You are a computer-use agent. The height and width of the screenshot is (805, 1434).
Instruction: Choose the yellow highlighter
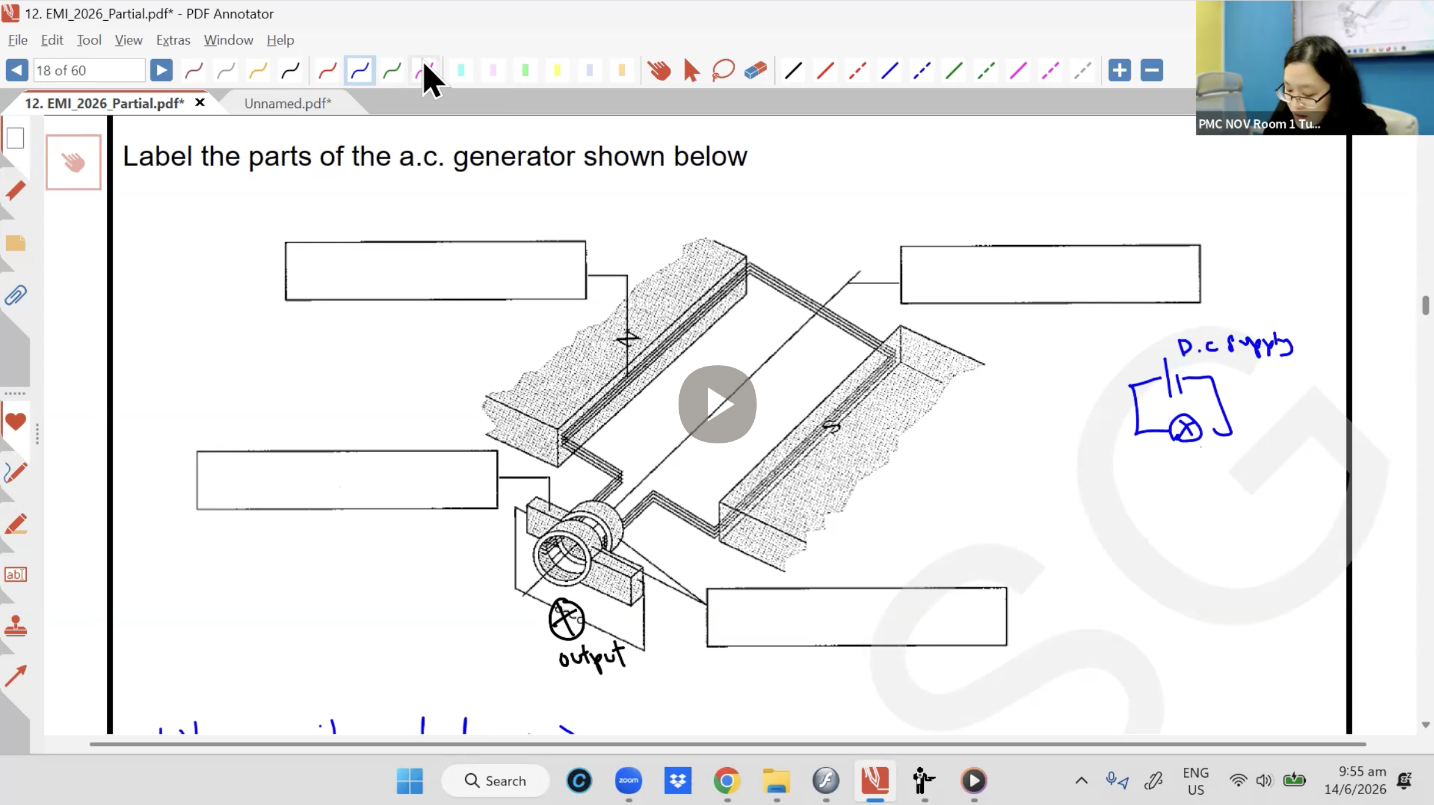pyautogui.click(x=557, y=70)
